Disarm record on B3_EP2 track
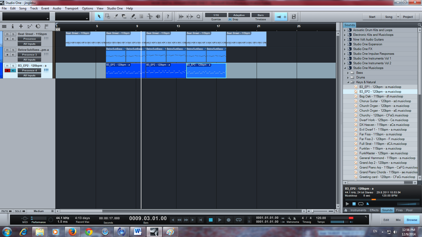Viewport: 422px width, 237px height. pyautogui.click(x=7, y=71)
